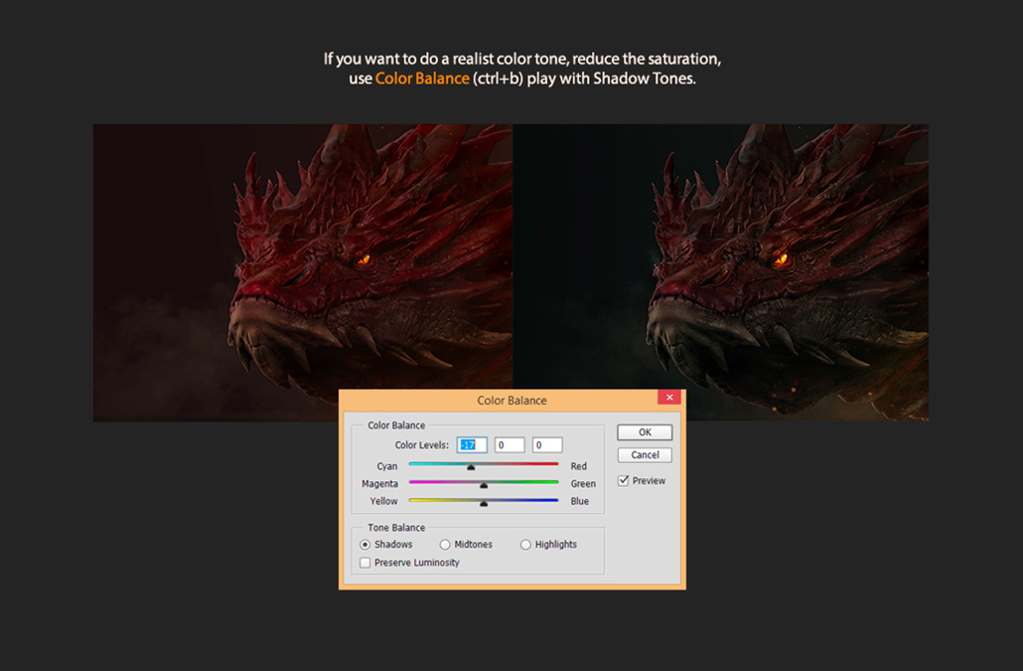The width and height of the screenshot is (1023, 671).
Task: Click the OK button to apply color balance
Action: 644,432
